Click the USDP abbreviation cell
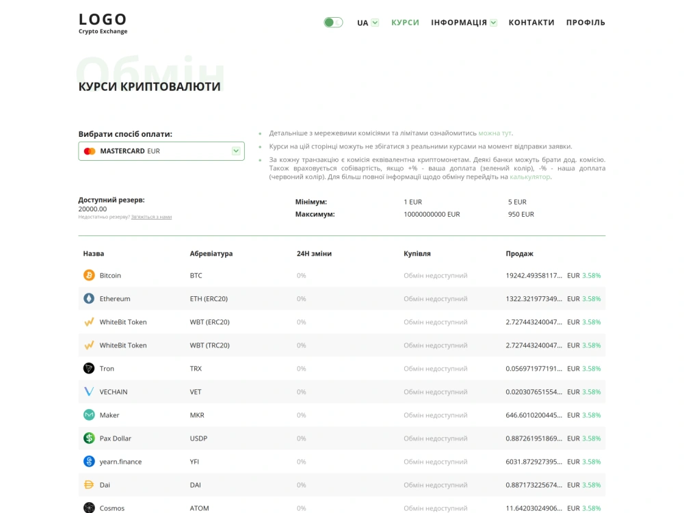 coord(198,438)
